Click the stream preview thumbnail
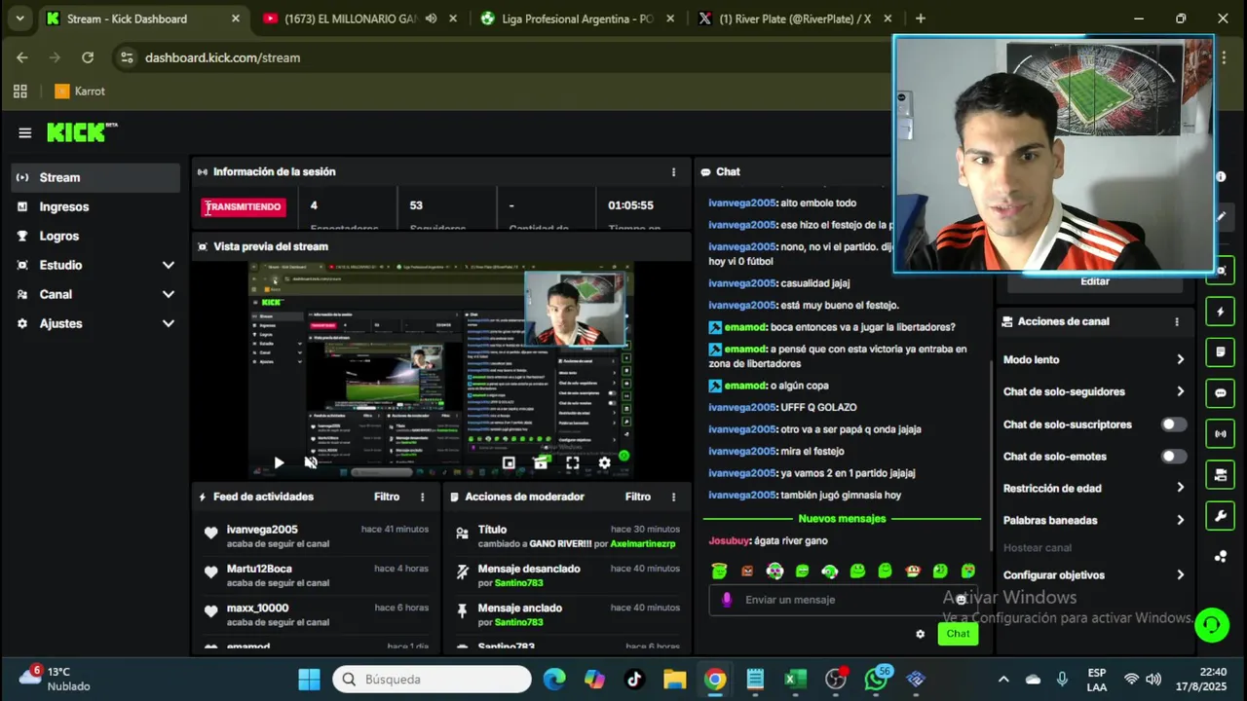 point(440,370)
